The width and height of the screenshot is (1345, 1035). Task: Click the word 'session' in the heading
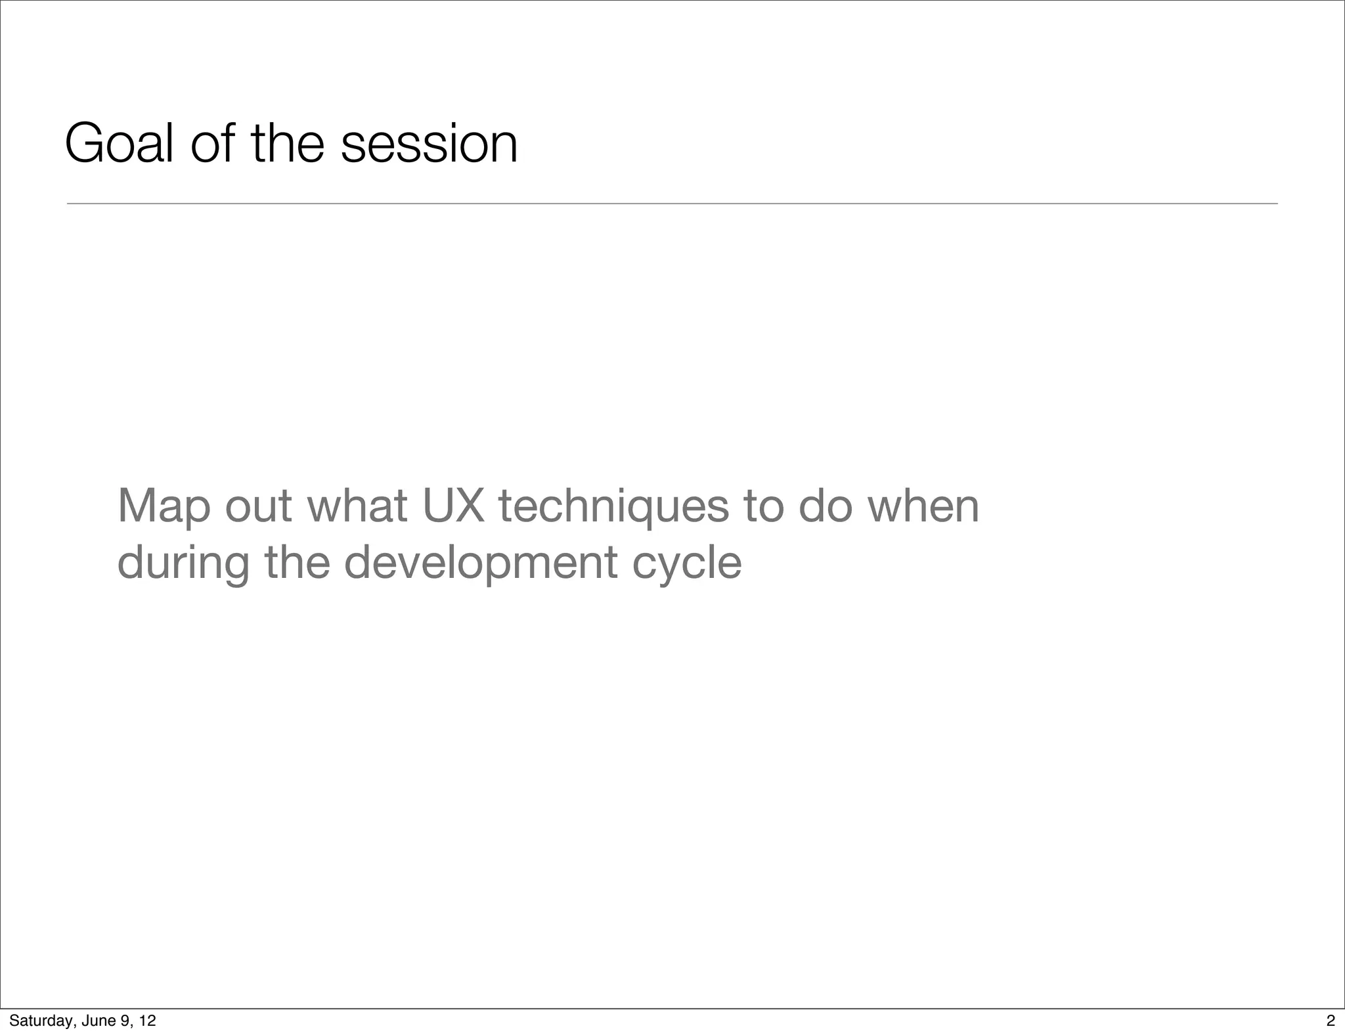(429, 143)
